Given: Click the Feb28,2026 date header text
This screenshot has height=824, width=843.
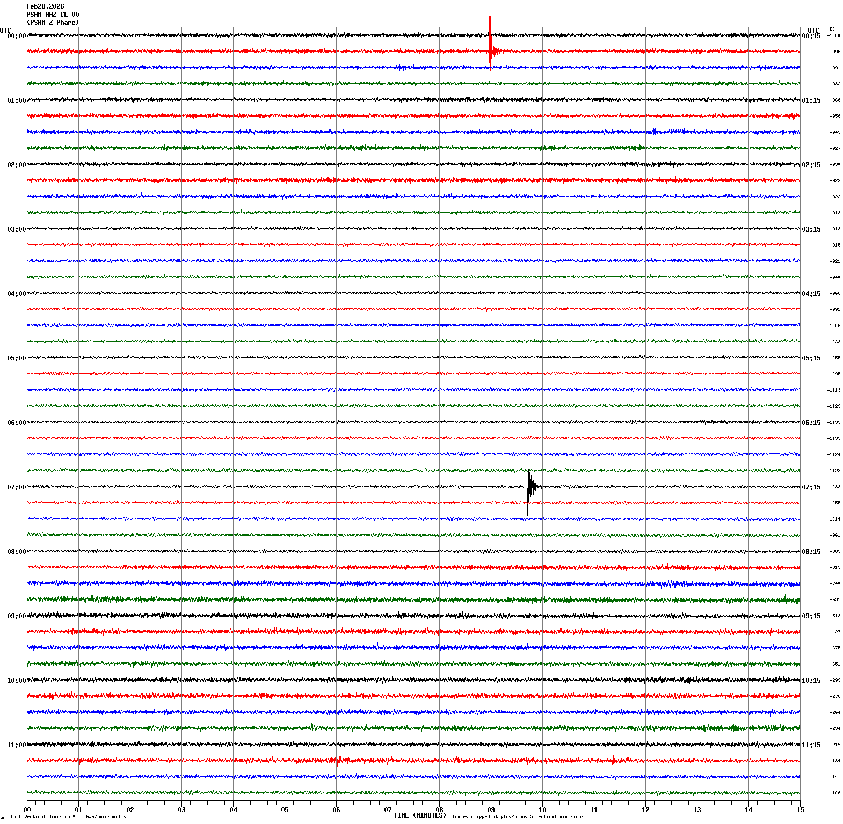Looking at the screenshot, I should pos(45,6).
